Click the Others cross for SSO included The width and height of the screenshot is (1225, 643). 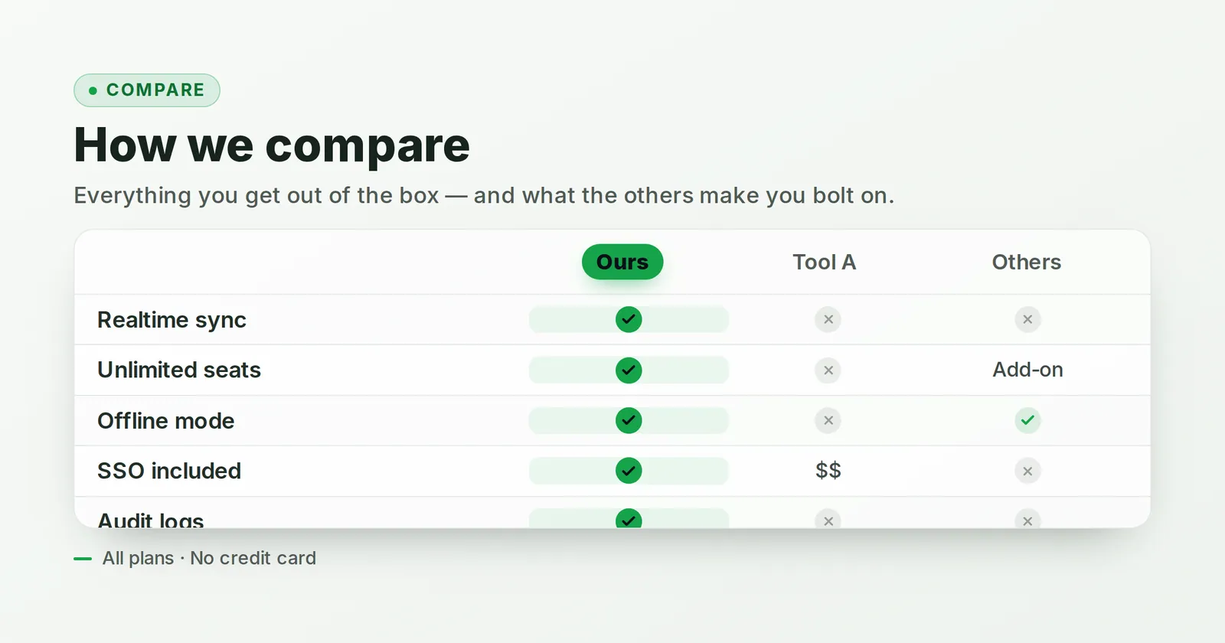1027,471
